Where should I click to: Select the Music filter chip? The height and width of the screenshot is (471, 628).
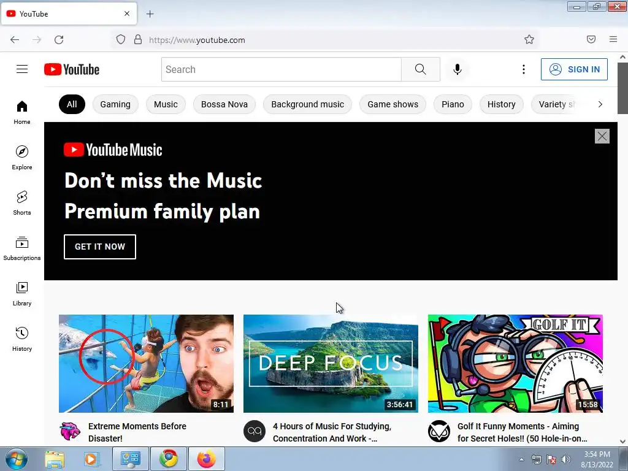tap(166, 104)
